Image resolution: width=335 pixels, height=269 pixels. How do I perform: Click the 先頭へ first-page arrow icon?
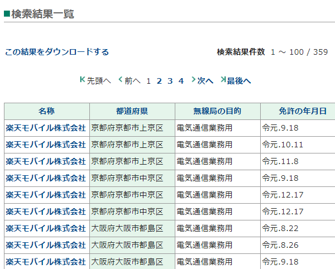(83, 79)
